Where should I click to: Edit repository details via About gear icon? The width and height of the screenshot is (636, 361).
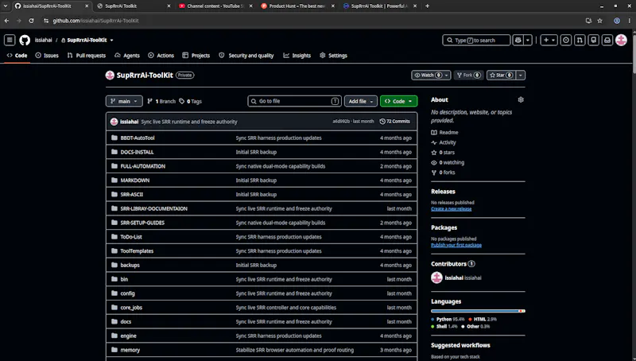pos(521,99)
